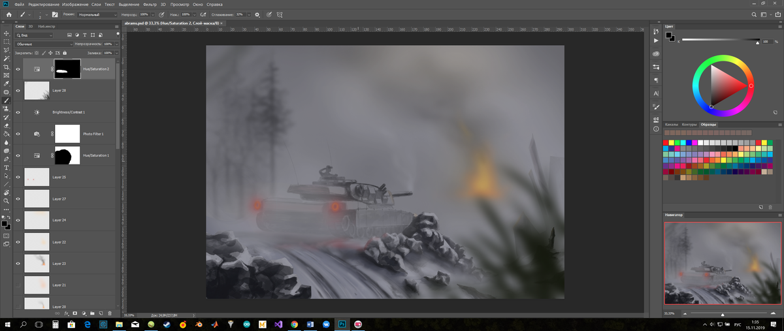The width and height of the screenshot is (784, 331).
Task: Click Navigator zoom slider
Action: [x=722, y=313]
